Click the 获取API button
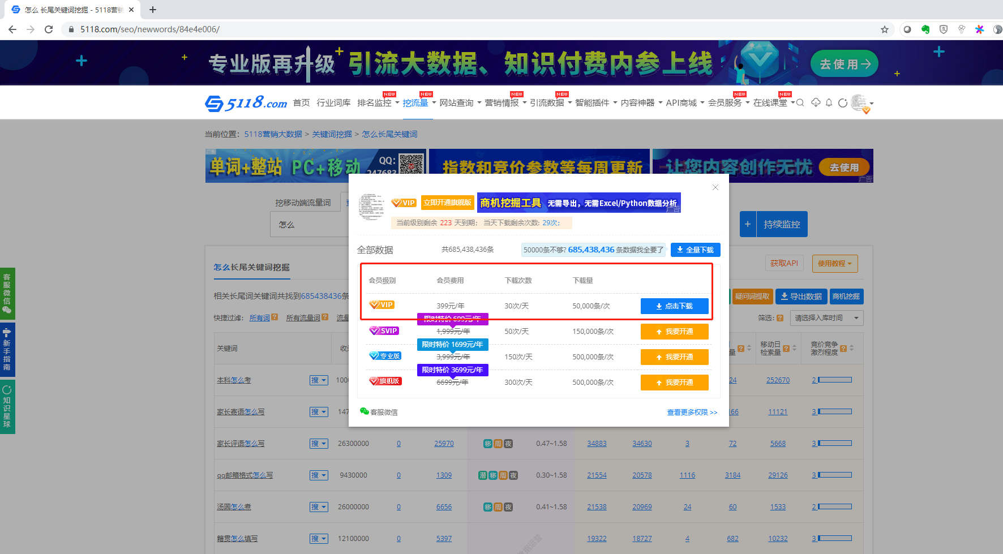 [x=784, y=263]
